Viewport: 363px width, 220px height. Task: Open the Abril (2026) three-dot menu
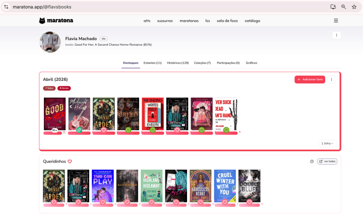(331, 79)
